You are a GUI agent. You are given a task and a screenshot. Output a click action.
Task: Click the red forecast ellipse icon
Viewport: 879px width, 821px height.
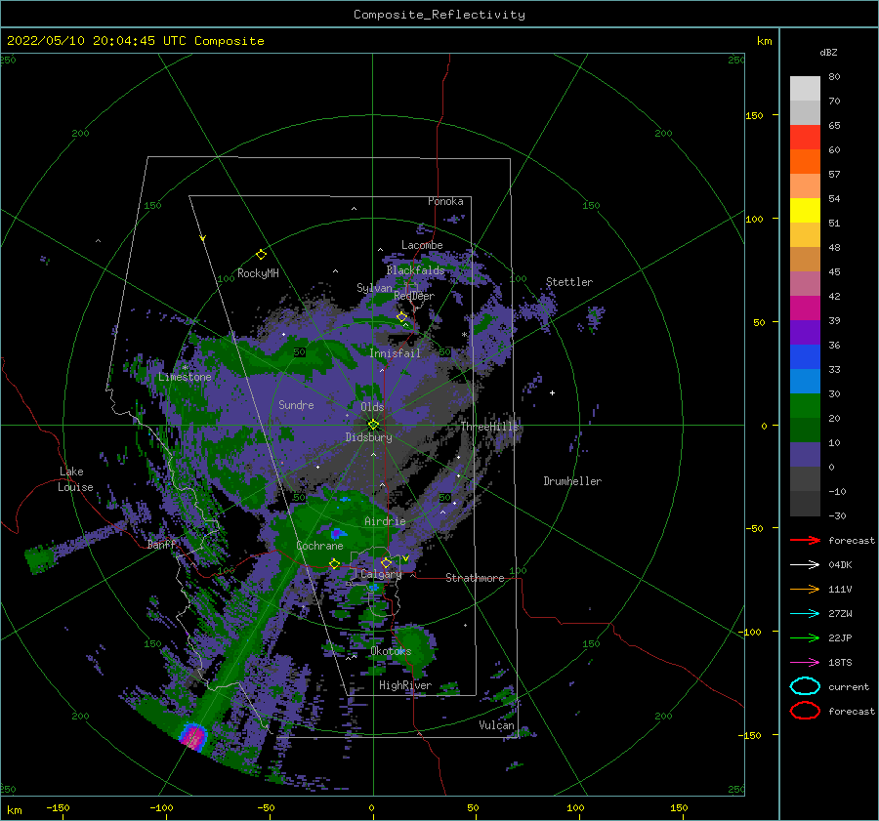tap(805, 711)
